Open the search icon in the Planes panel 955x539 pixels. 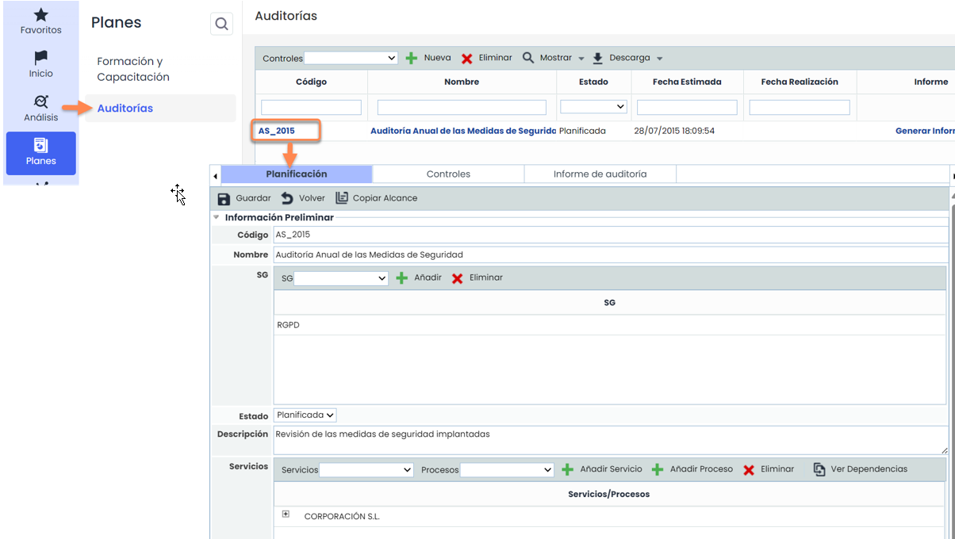pos(221,23)
